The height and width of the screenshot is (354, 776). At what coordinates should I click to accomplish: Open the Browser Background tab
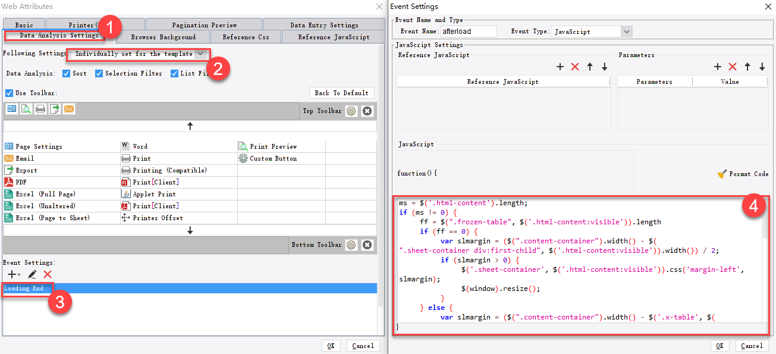coord(164,37)
